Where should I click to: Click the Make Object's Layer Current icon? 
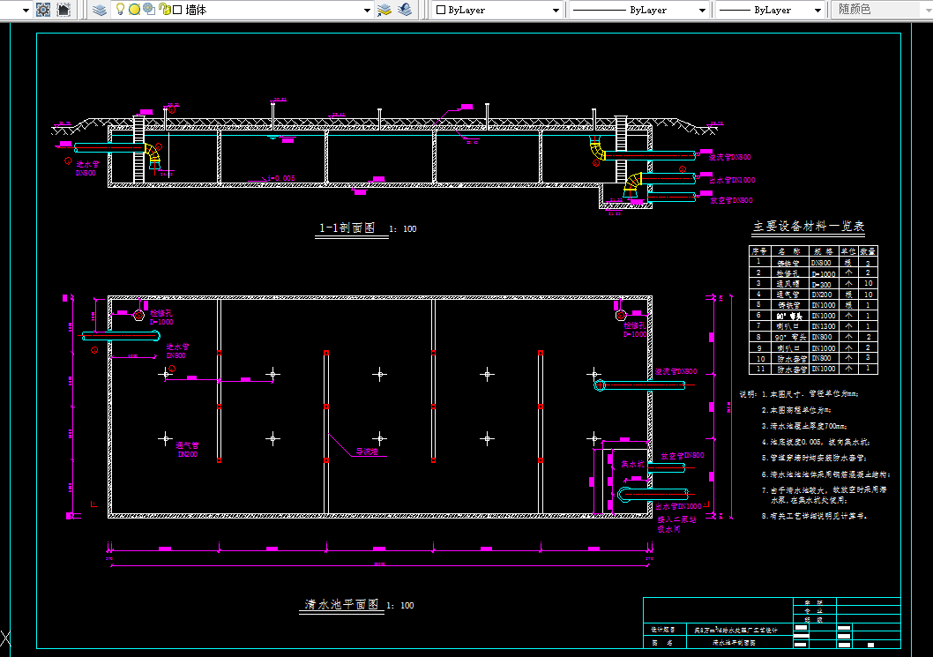[x=384, y=10]
